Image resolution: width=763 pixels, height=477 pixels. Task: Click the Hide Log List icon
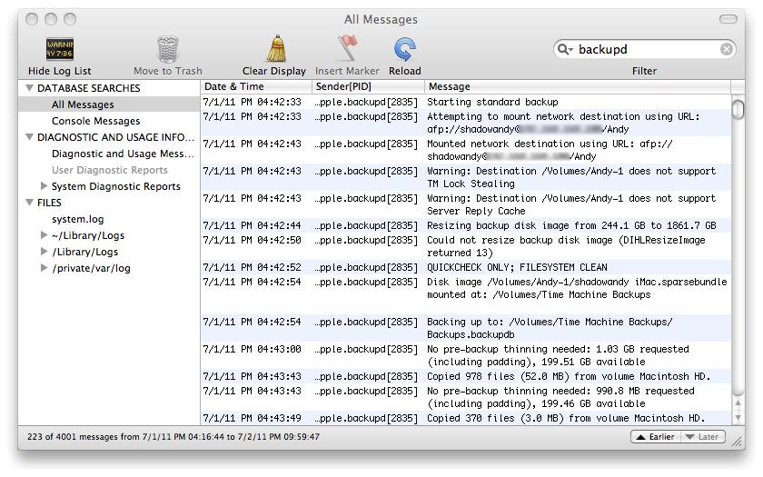point(60,49)
